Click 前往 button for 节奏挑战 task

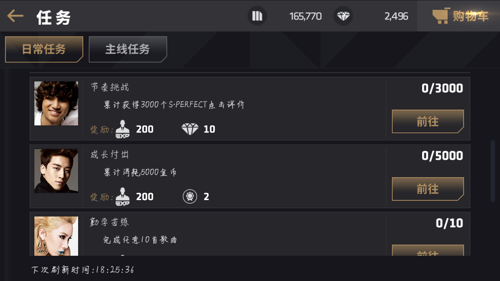click(428, 122)
